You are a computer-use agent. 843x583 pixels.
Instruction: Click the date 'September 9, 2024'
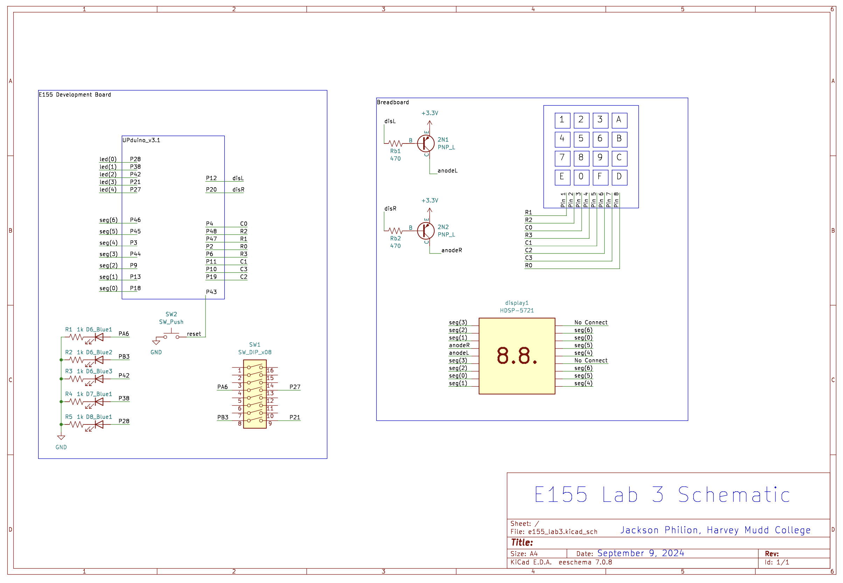point(641,553)
